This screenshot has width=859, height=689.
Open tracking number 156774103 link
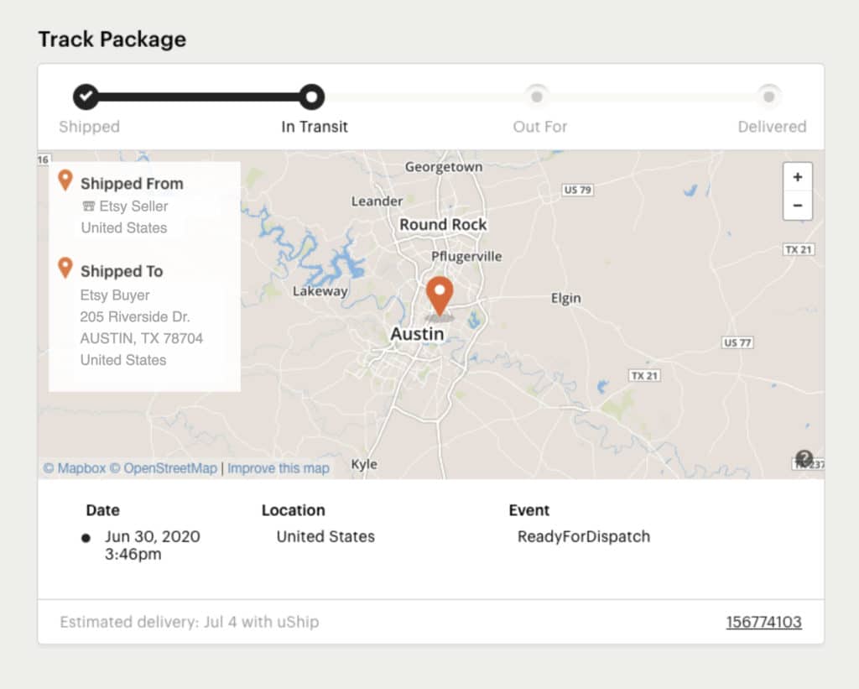pos(763,623)
